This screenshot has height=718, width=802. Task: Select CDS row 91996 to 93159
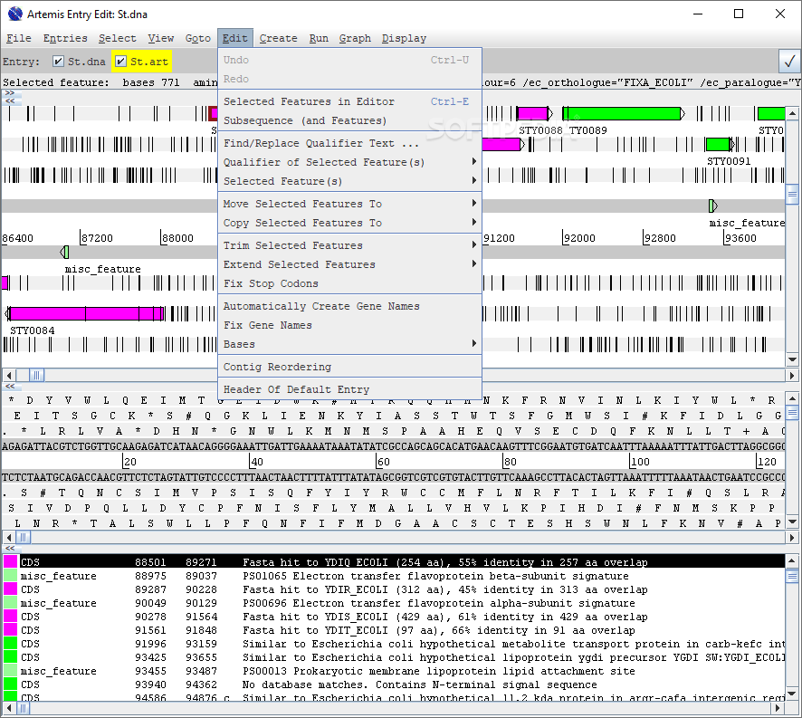tap(394, 643)
